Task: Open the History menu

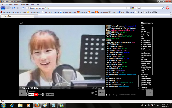Action: 16,4
